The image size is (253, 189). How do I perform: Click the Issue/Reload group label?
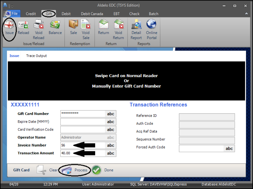coord(34,44)
